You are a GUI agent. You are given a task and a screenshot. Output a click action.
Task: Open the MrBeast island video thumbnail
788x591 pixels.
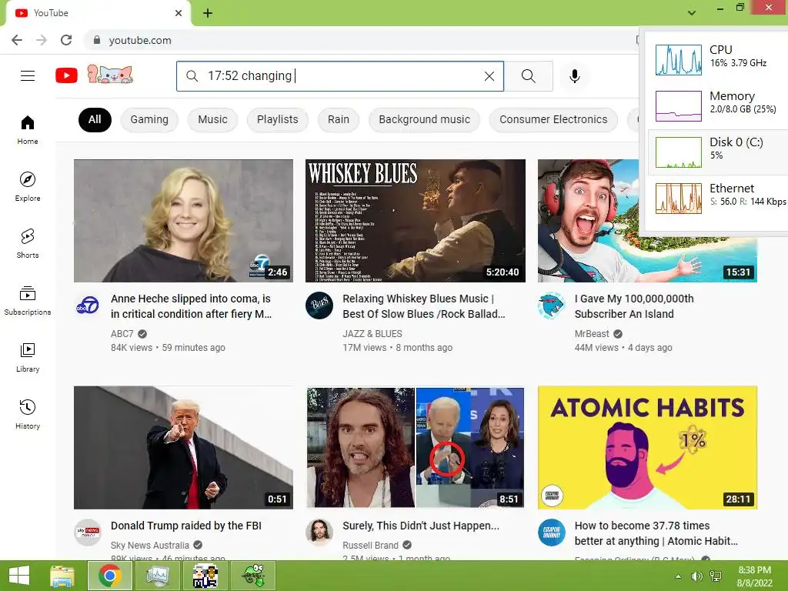point(647,221)
